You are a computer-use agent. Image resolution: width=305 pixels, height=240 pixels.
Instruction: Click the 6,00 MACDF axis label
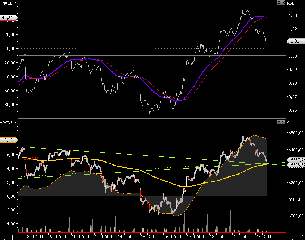(x=12, y=155)
